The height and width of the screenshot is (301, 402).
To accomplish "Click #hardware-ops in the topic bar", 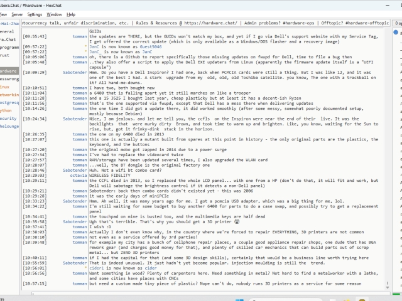I will (x=298, y=23).
